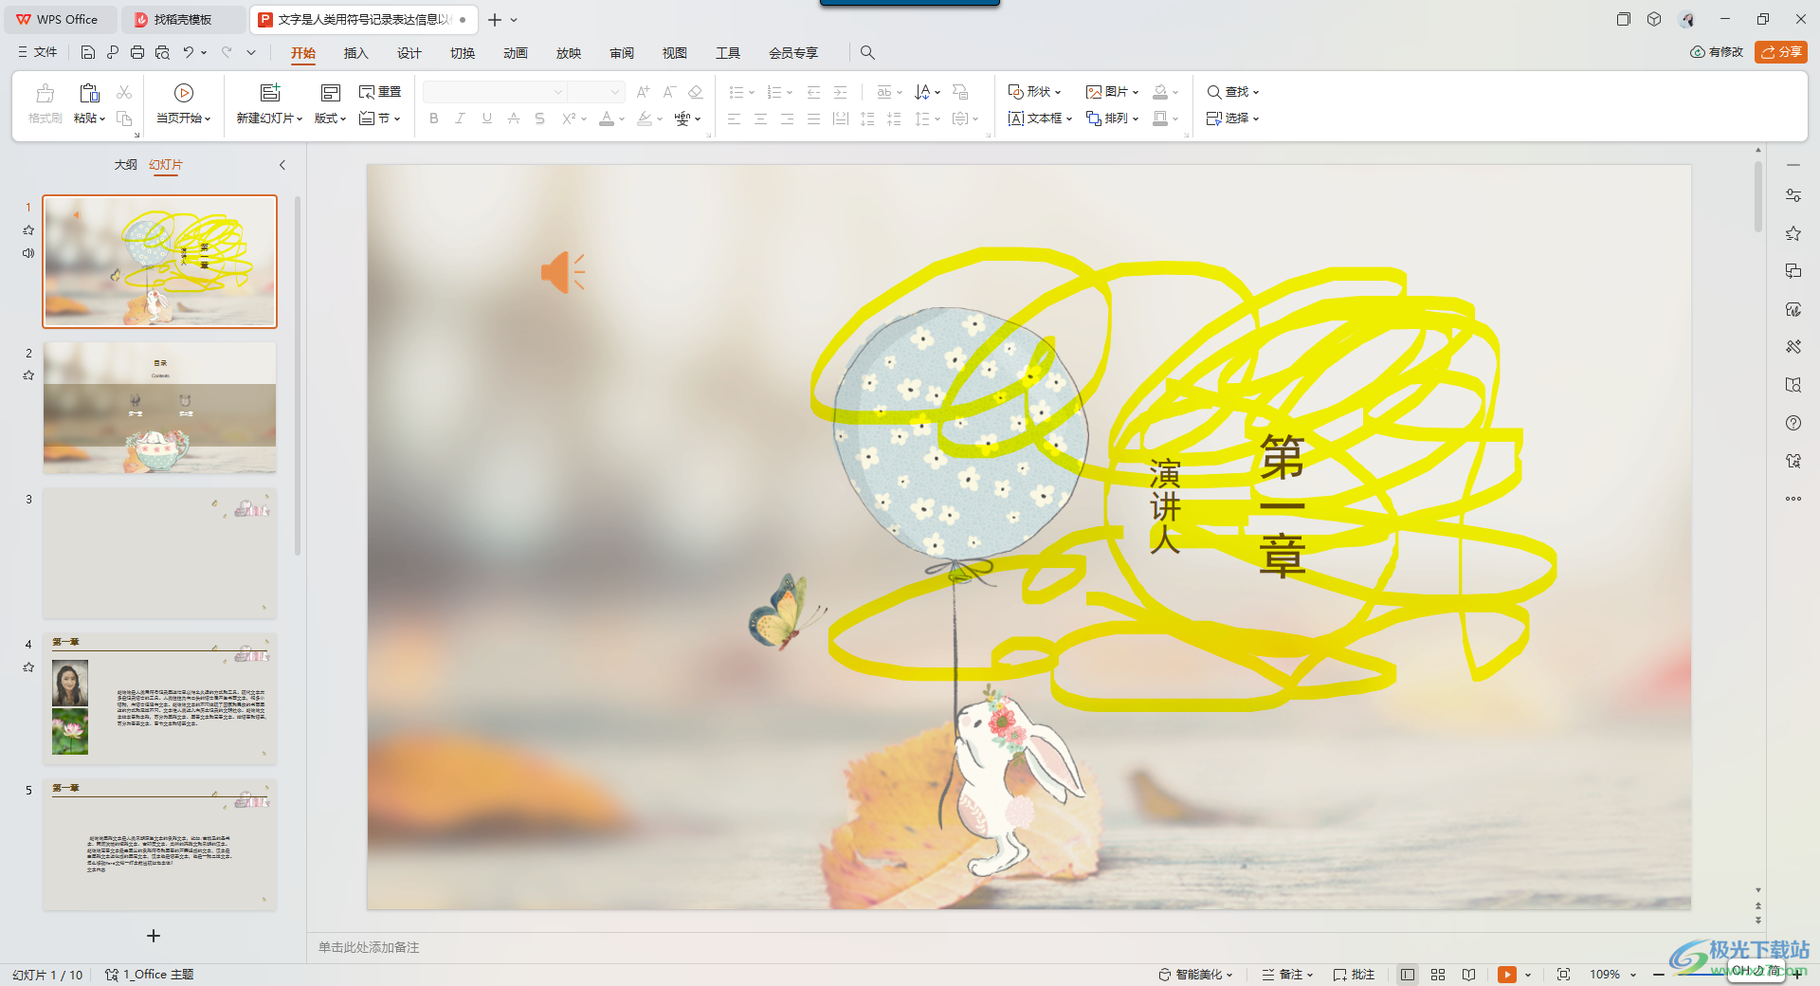Open the text highlight color picker

[x=645, y=119]
